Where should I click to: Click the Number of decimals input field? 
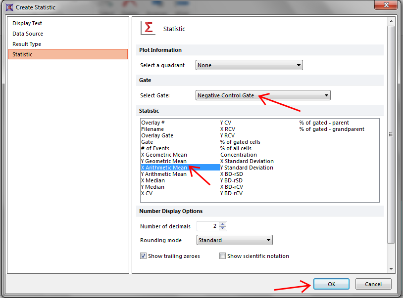pos(207,226)
